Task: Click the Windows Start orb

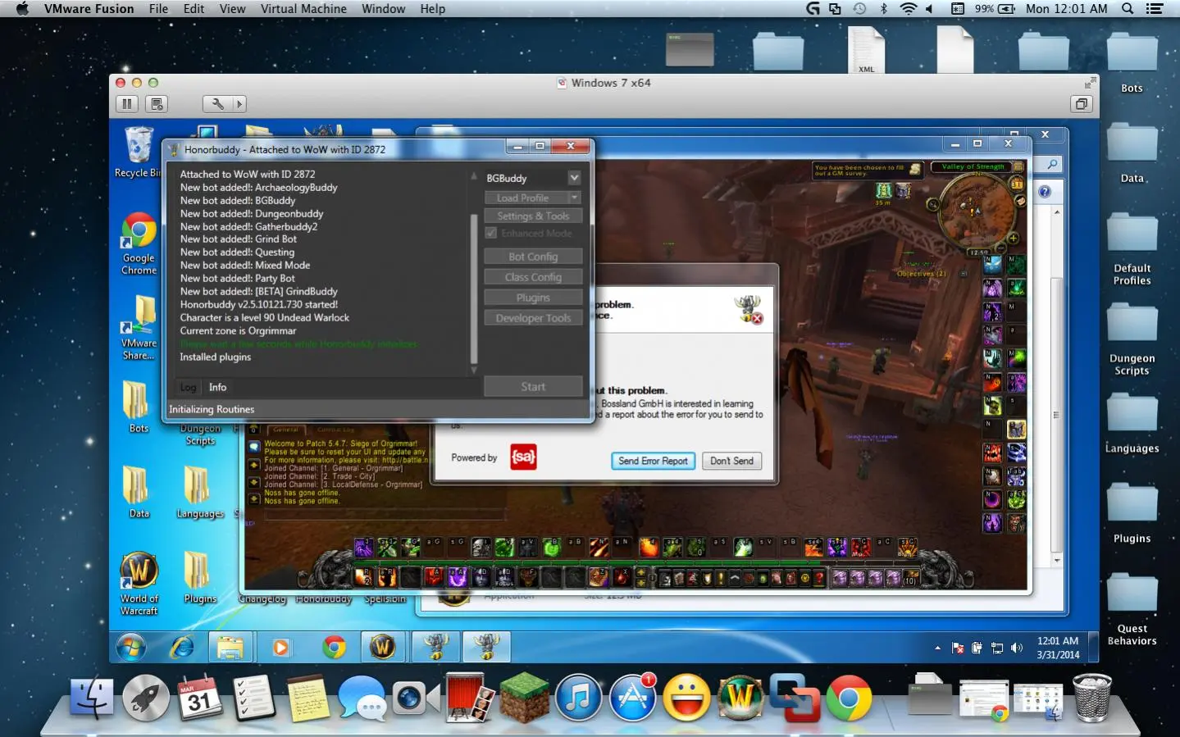Action: (x=131, y=648)
